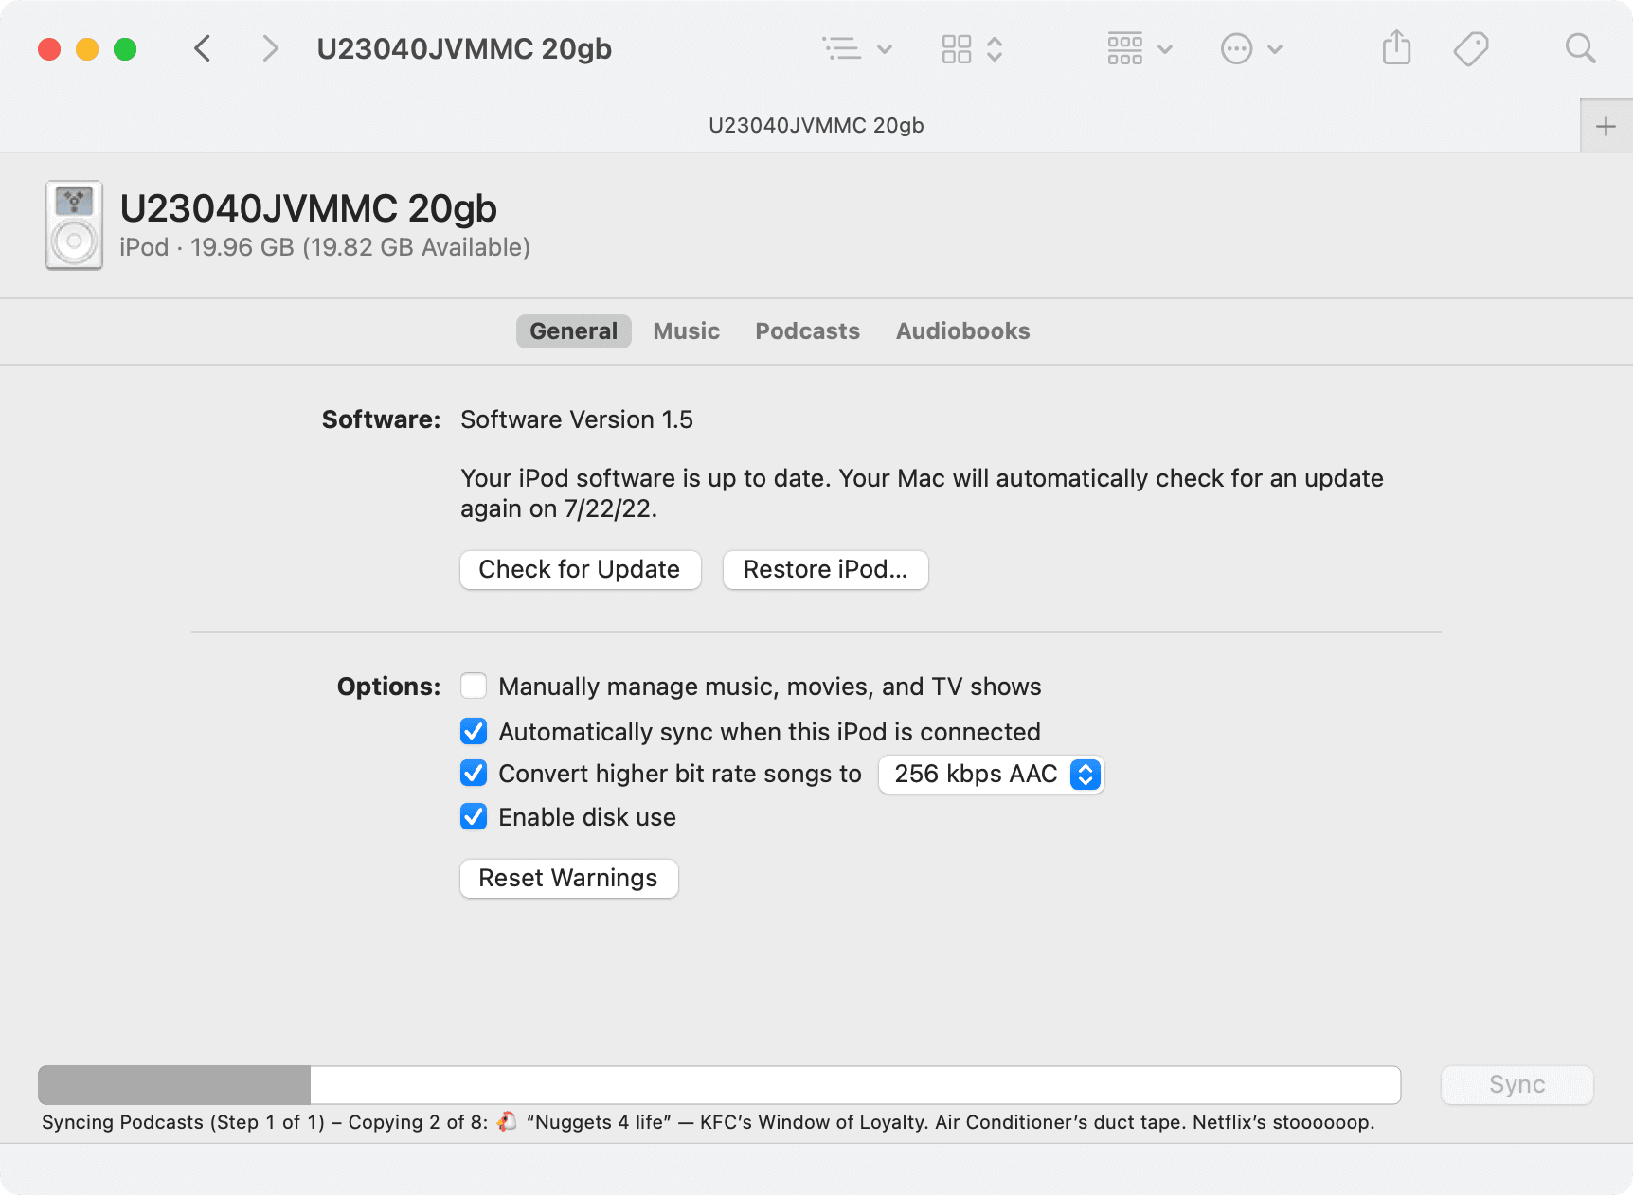Disable the Enable disk use checkbox
Screen dimensions: 1633x1195
tap(474, 816)
